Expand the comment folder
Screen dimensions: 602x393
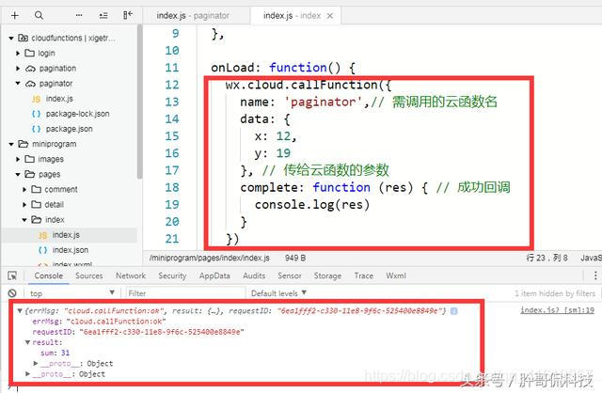(x=24, y=189)
